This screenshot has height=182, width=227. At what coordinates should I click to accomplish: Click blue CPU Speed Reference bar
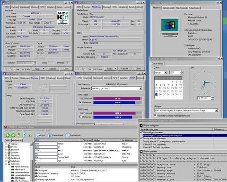coord(114,102)
